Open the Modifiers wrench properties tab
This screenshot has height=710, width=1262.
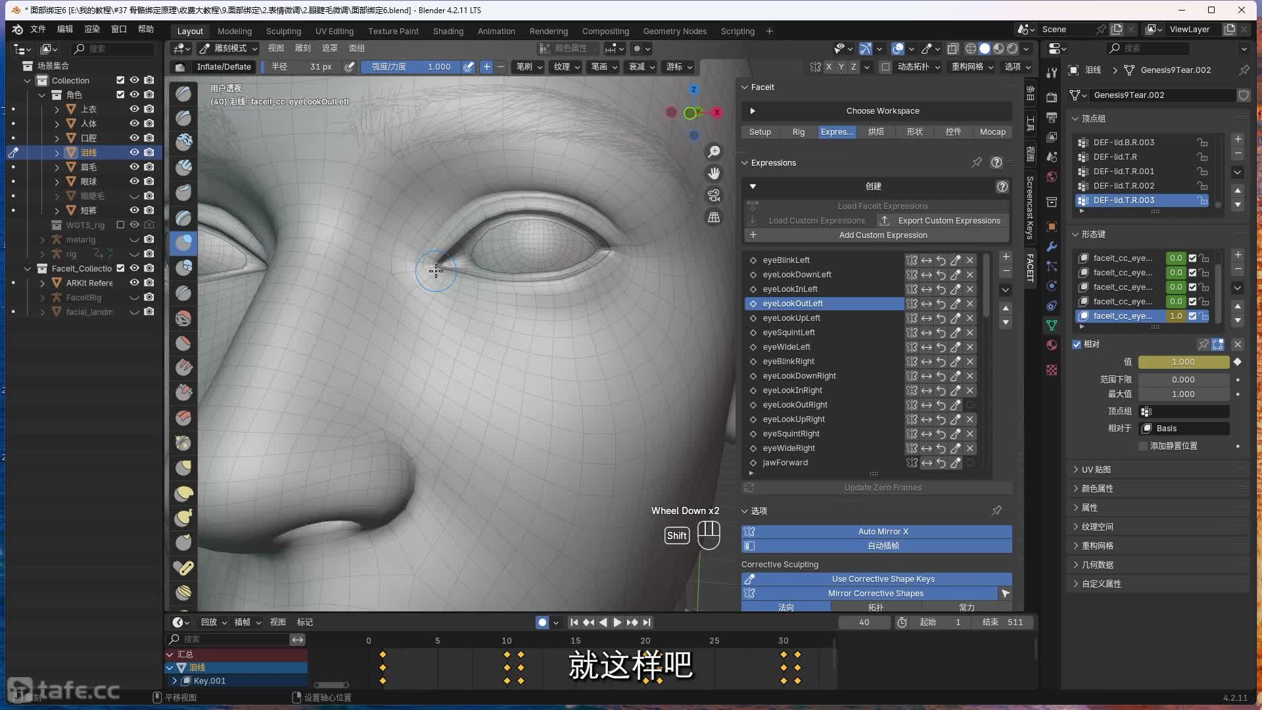click(x=1052, y=247)
